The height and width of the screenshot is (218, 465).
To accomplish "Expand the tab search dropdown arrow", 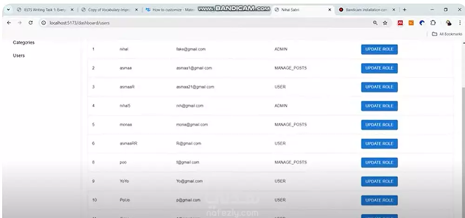I will coord(8,10).
